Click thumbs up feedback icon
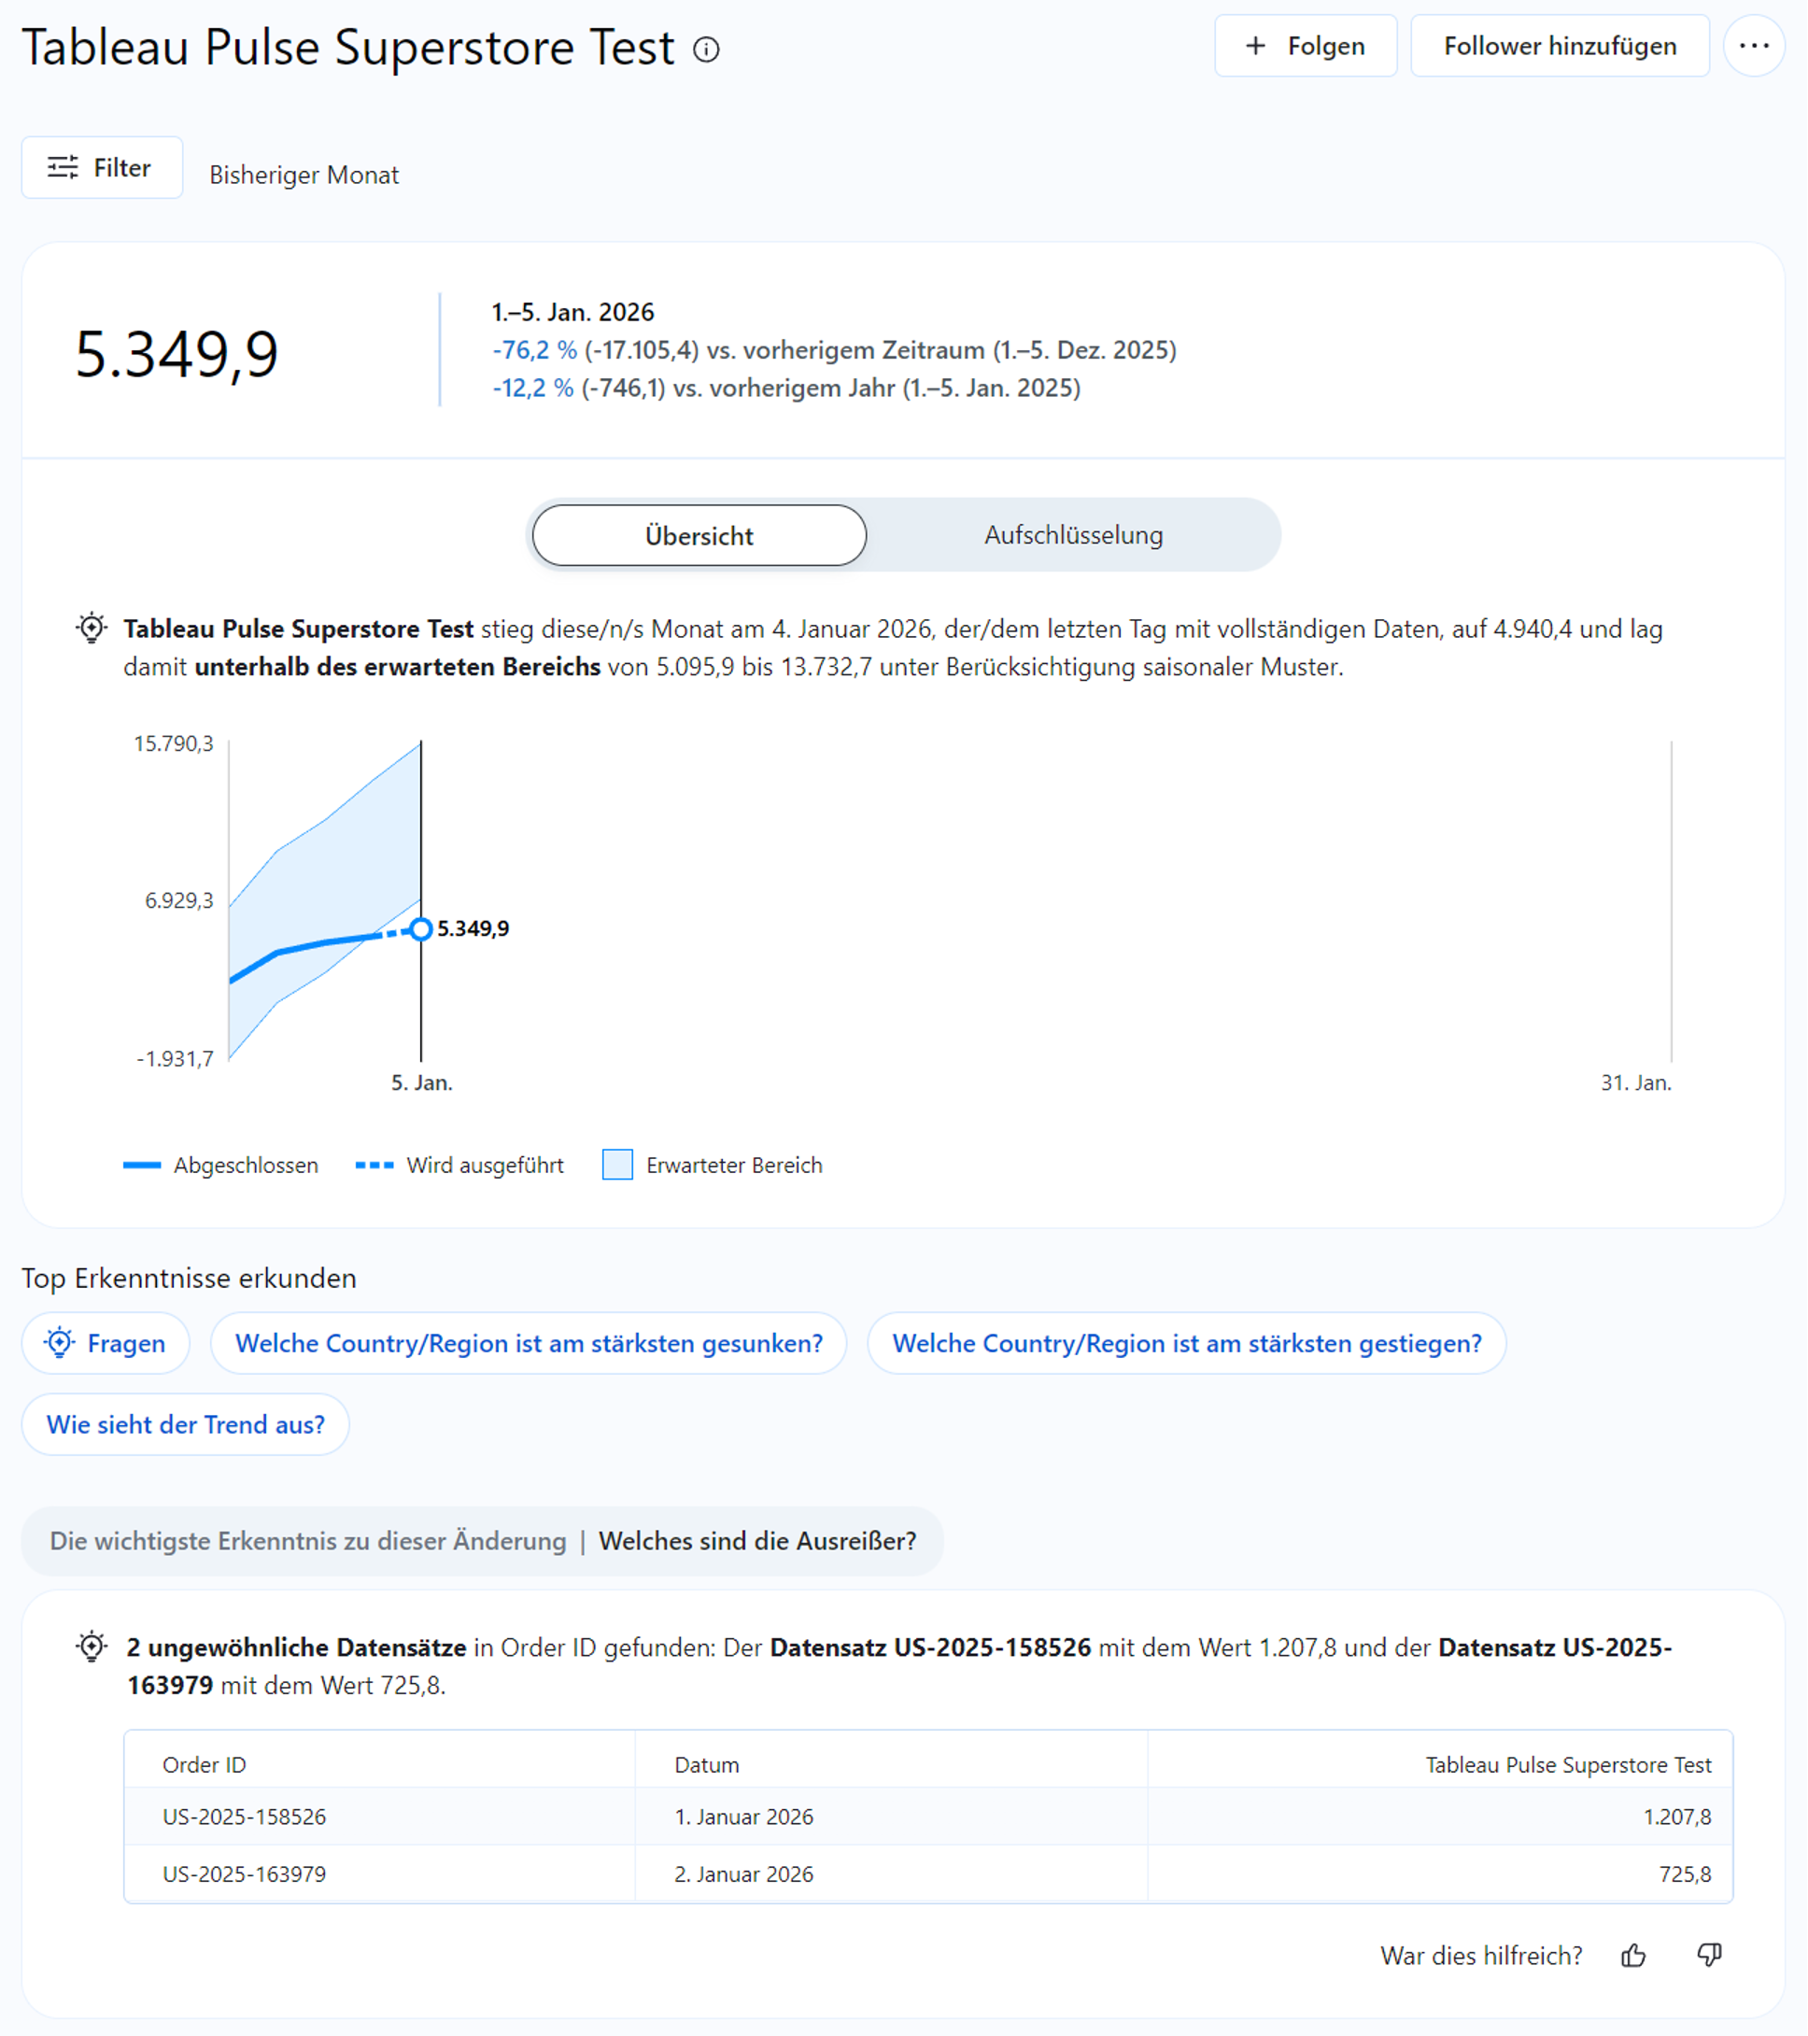Viewport: 1808px width, 2036px height. point(1632,1956)
